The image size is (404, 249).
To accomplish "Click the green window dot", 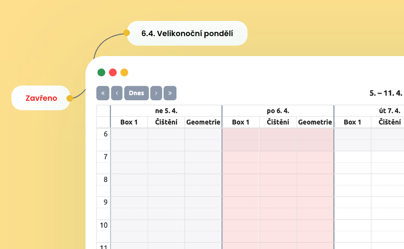I will (x=101, y=72).
